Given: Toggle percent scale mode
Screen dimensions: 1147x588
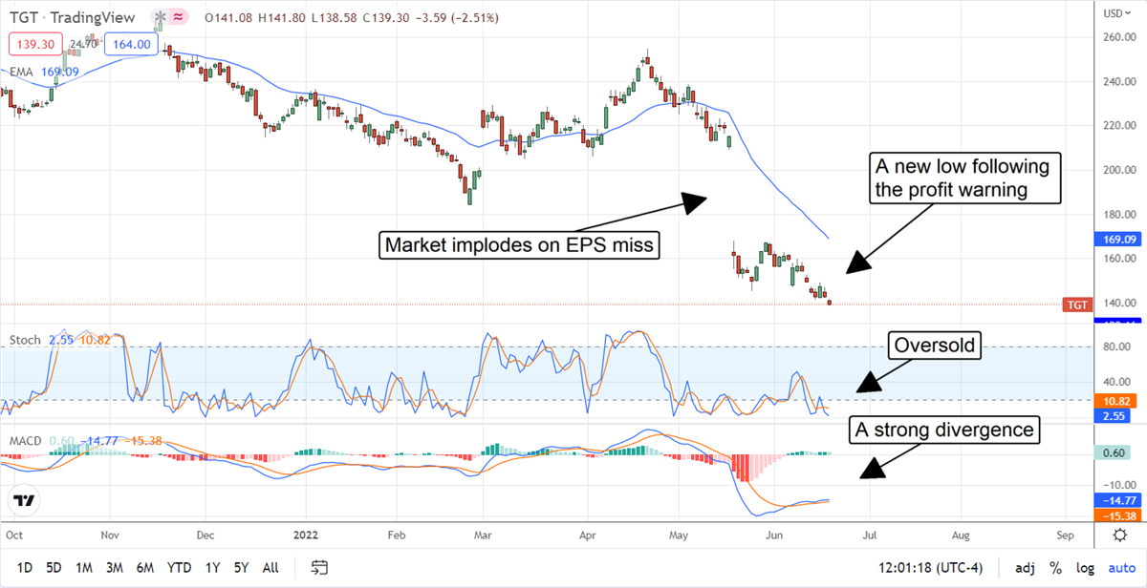Looking at the screenshot, I should tap(1055, 568).
